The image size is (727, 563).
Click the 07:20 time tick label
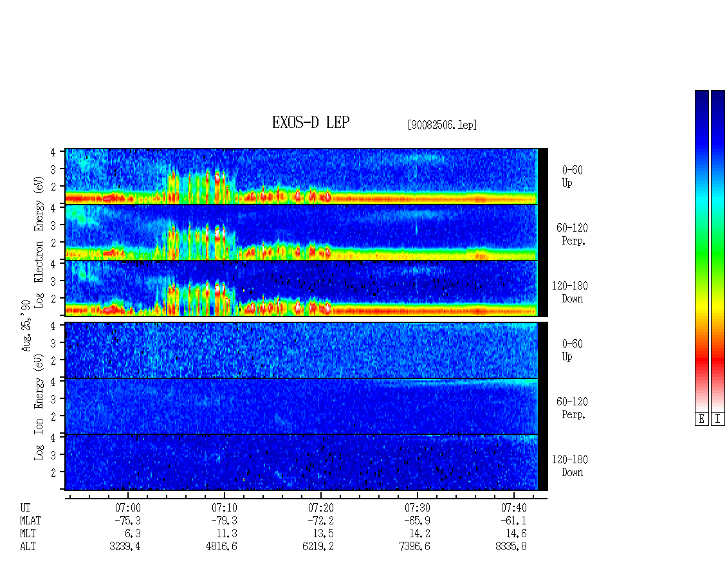click(321, 508)
